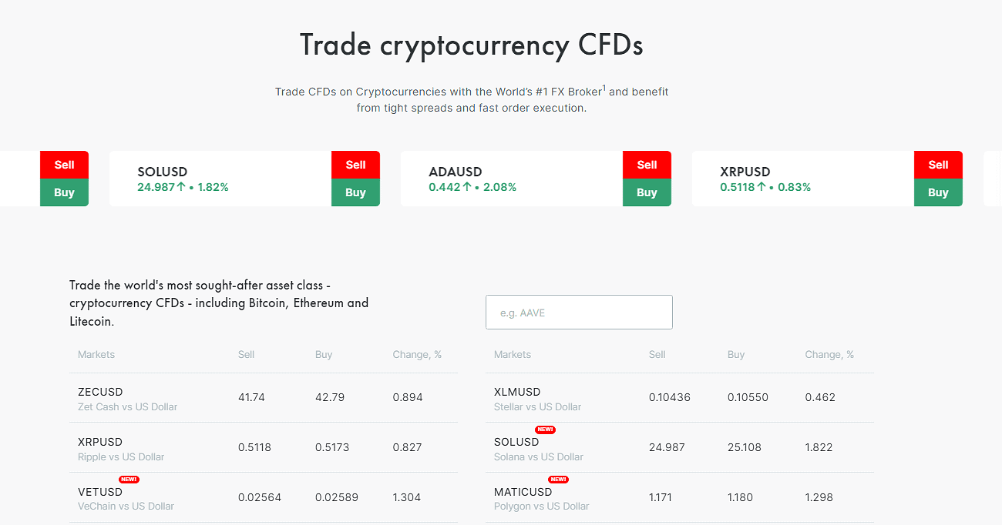The image size is (1002, 525).
Task: Click Buy button on ADAUSD card
Action: [647, 192]
